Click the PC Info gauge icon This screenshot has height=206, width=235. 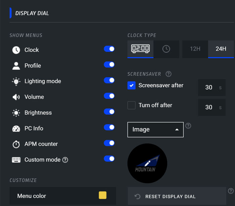16,128
